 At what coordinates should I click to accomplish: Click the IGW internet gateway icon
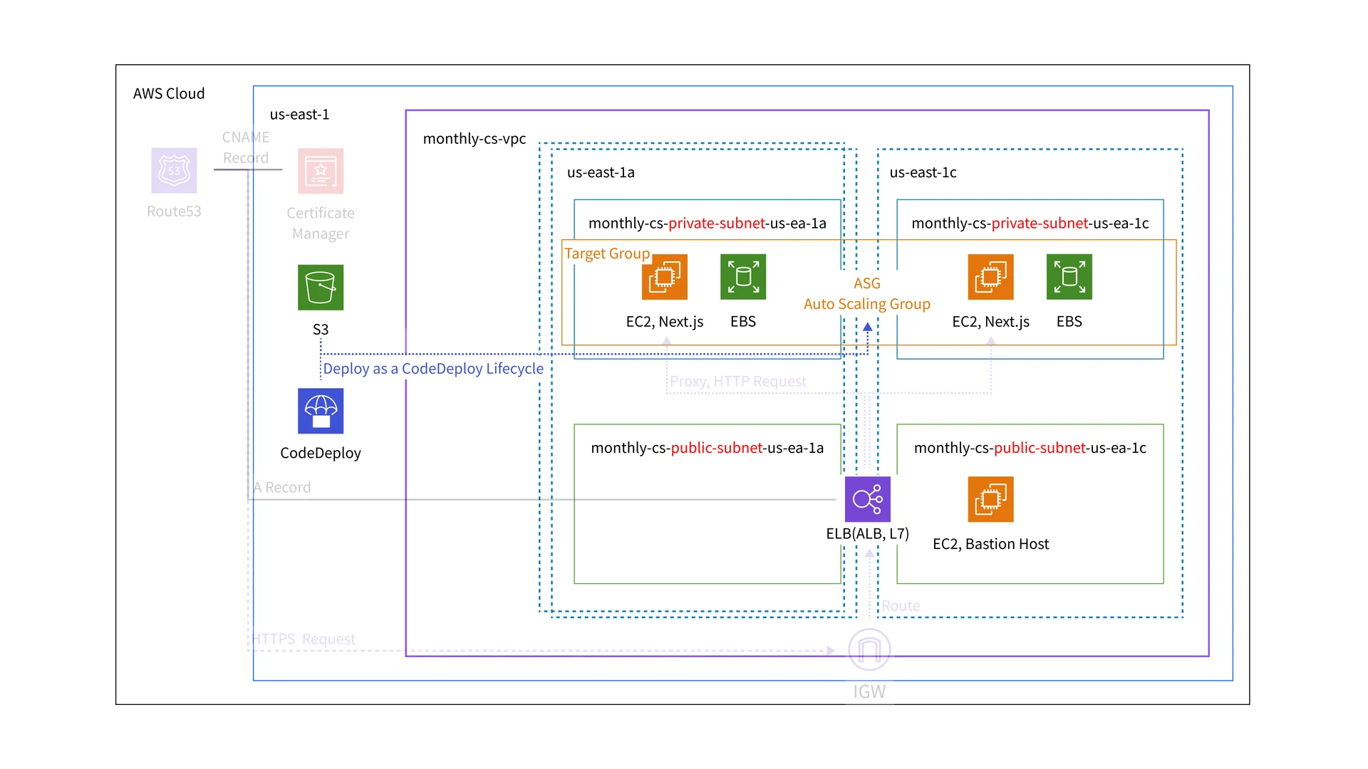[x=869, y=649]
